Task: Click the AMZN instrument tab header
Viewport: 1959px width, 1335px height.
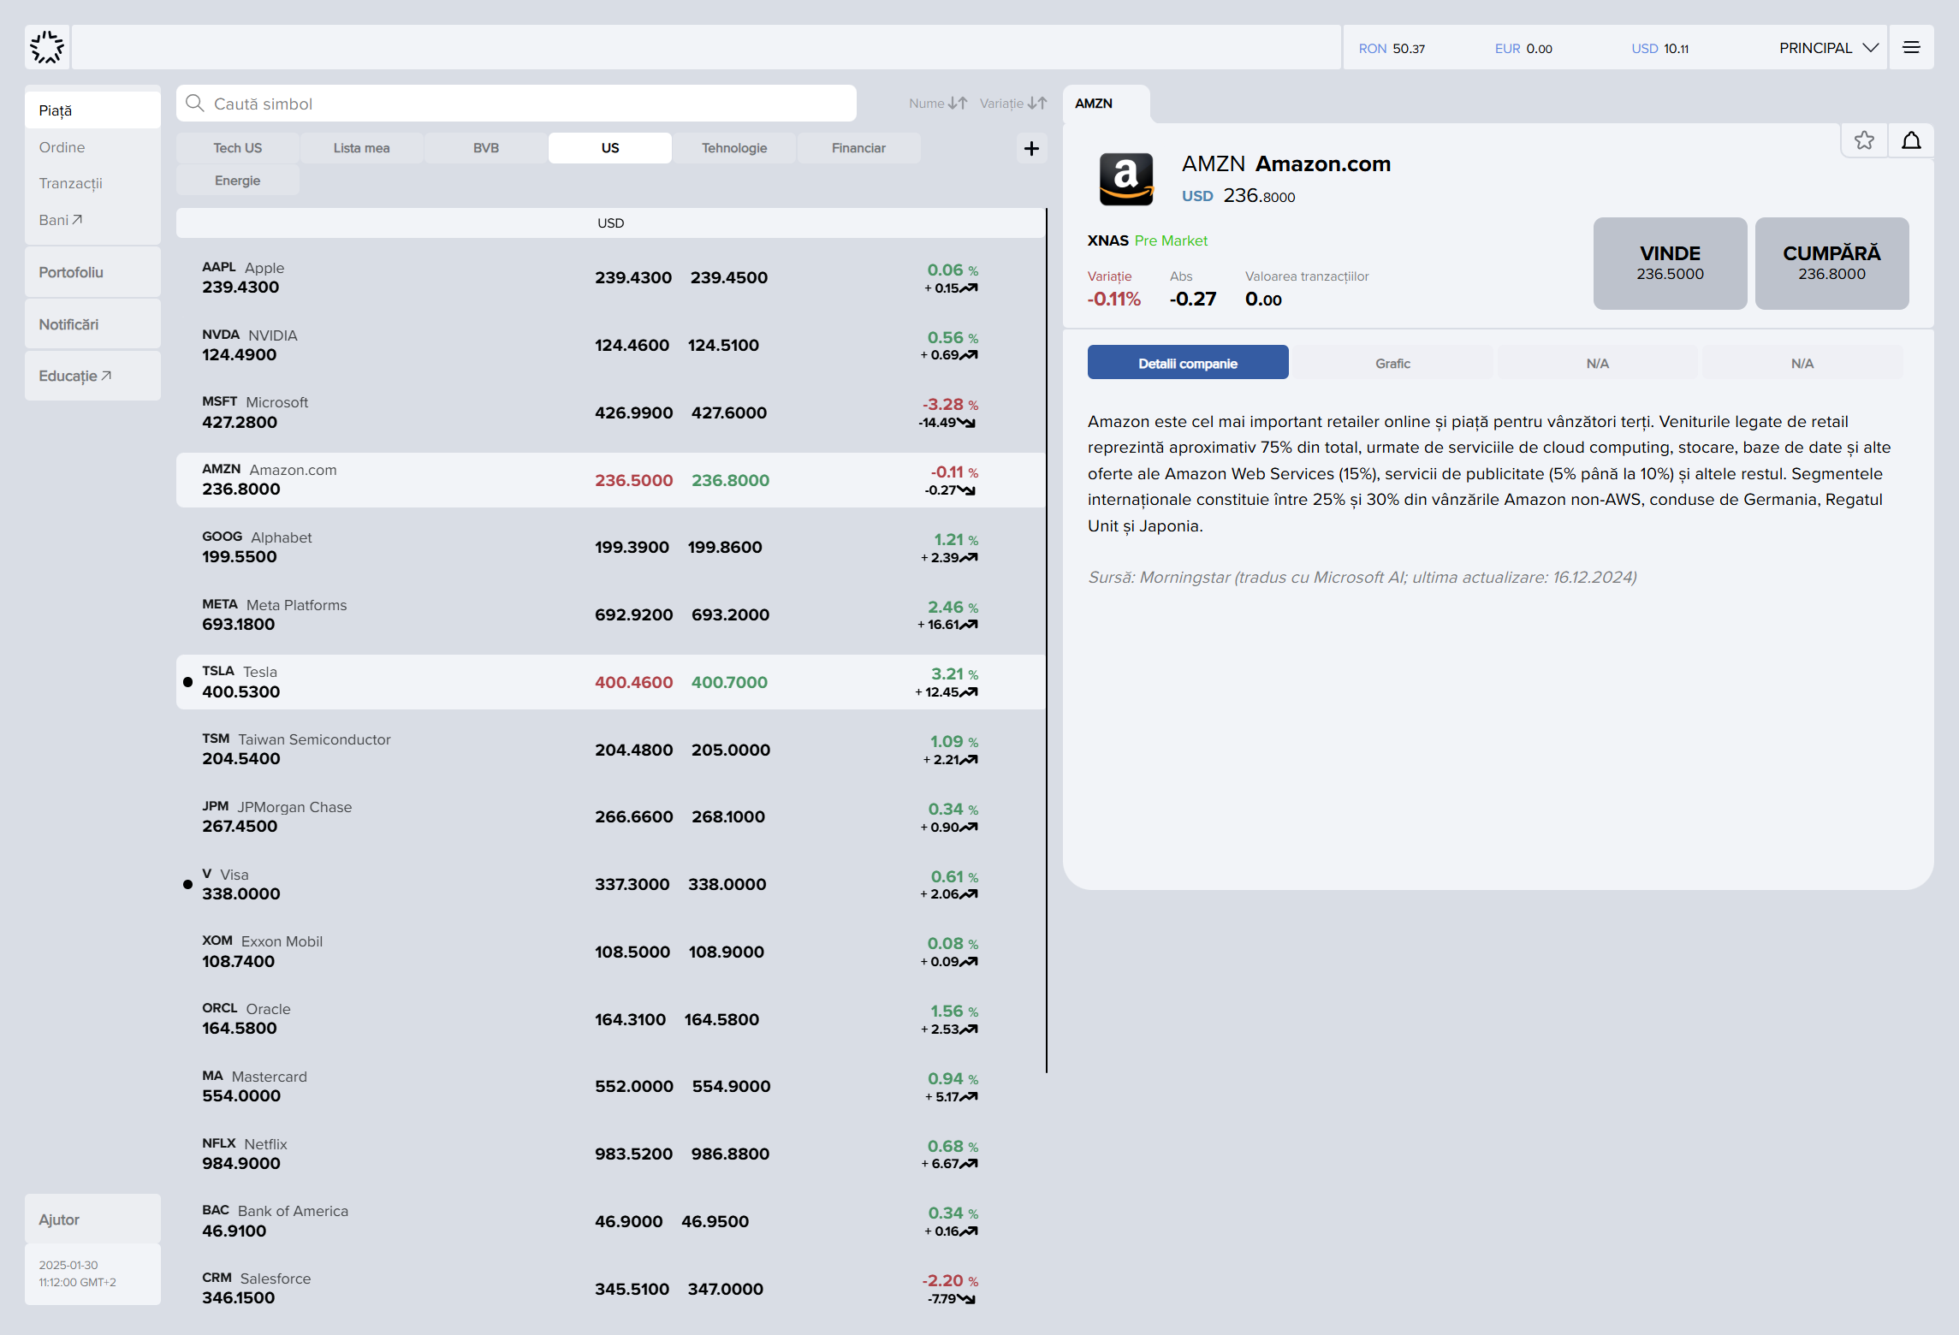Action: pos(1106,104)
